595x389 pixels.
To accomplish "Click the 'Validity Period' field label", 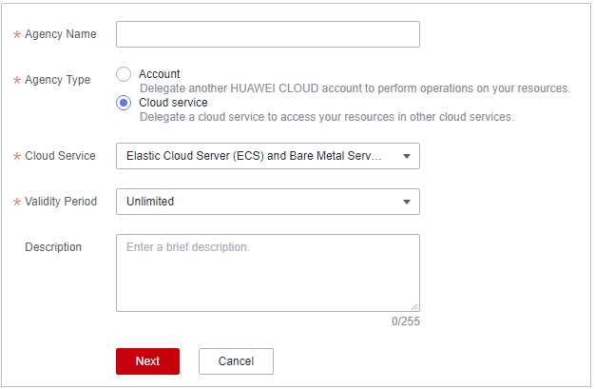I will (61, 202).
